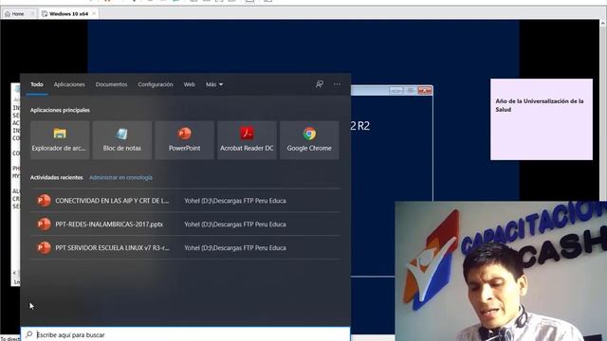
Task: Focus the Escribe aquí para buscar field
Action: pyautogui.click(x=186, y=334)
